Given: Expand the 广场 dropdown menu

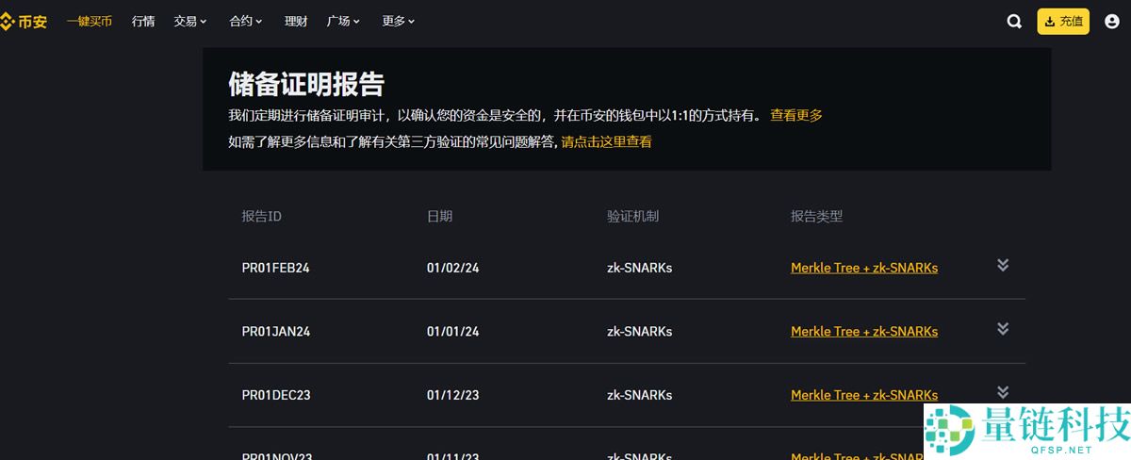Looking at the screenshot, I should click(344, 21).
